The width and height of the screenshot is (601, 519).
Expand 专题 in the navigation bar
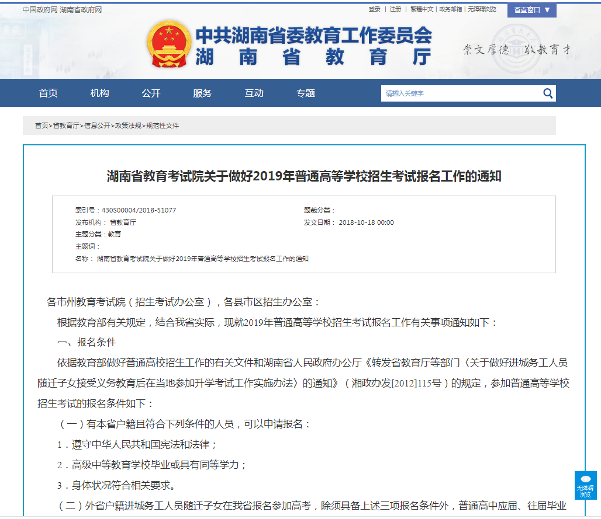[x=305, y=93]
